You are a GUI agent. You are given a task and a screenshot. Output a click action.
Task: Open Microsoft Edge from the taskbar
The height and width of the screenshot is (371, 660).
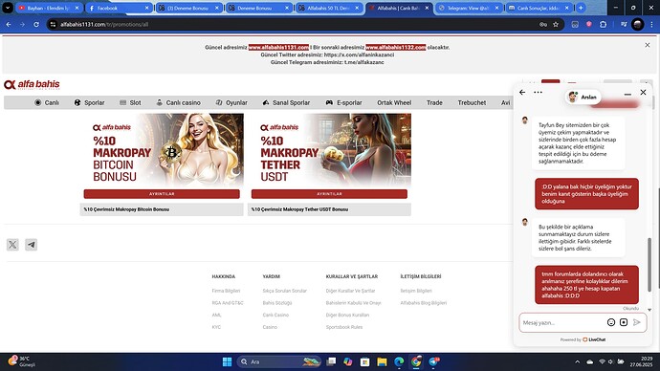(x=399, y=361)
